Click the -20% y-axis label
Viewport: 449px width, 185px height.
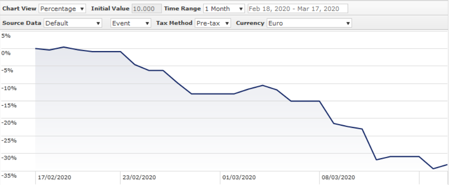tap(8, 123)
